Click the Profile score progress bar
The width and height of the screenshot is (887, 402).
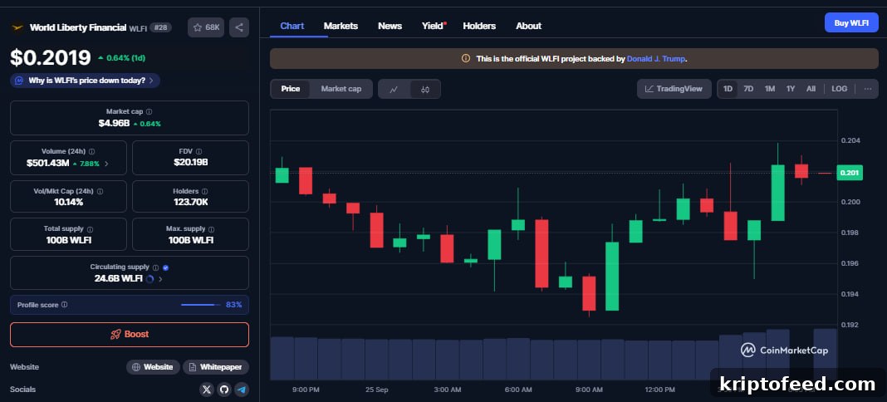(201, 305)
